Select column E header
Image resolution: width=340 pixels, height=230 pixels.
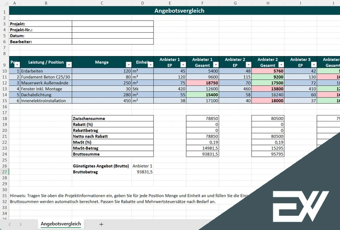(x=170, y=3)
